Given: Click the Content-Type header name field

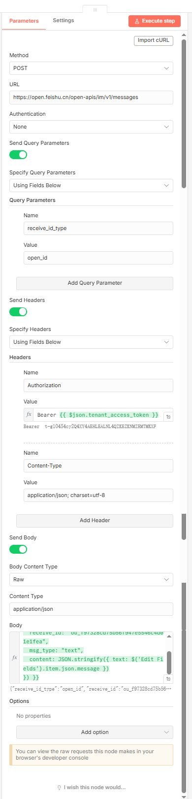Looking at the screenshot, I should pos(98,466).
